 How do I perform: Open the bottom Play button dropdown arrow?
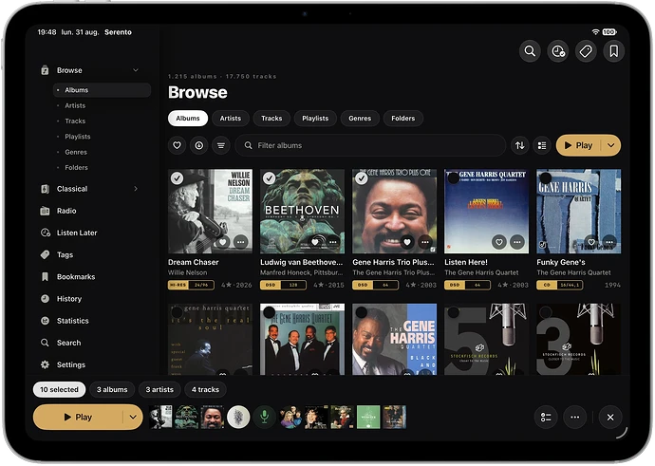(133, 417)
